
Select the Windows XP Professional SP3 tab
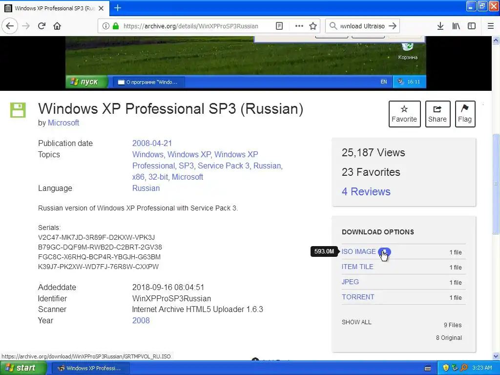(x=54, y=8)
